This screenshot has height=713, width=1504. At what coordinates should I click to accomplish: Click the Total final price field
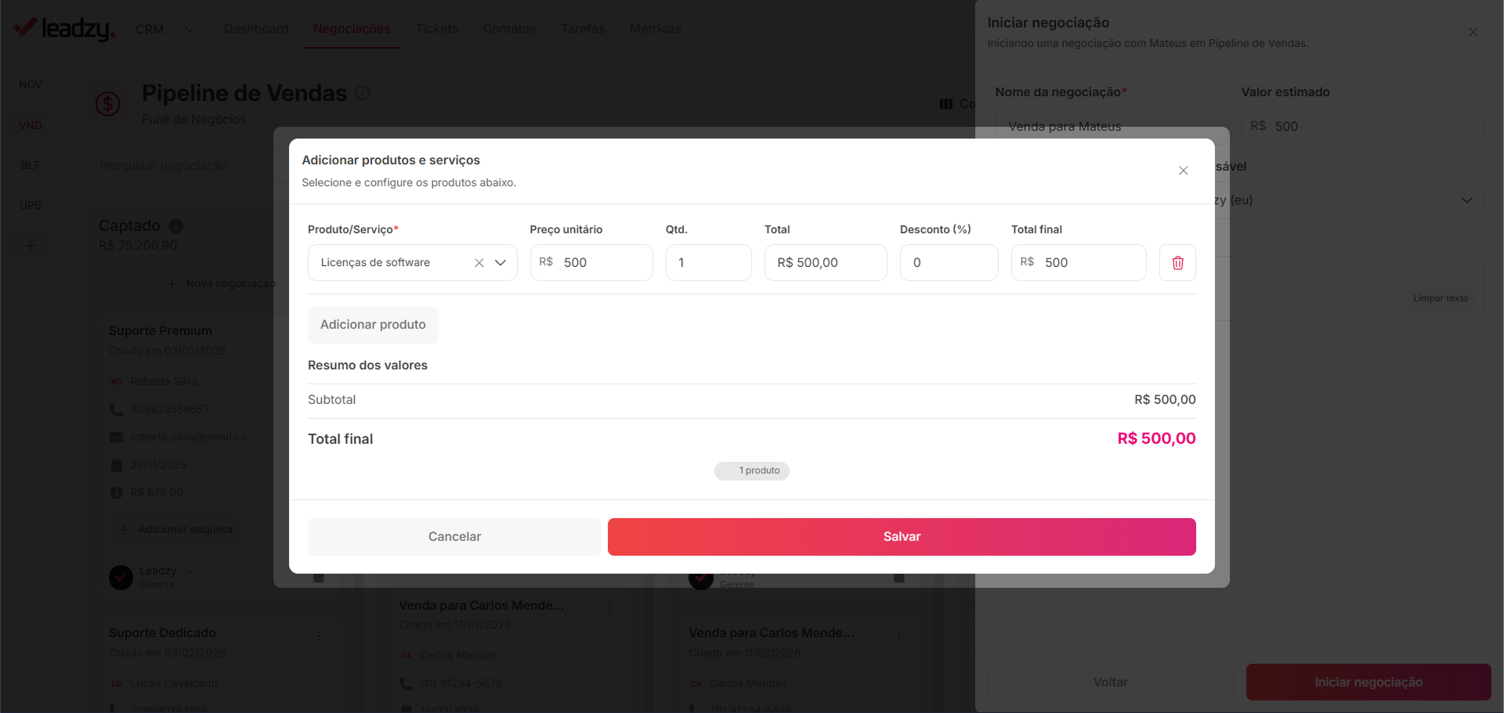[1079, 263]
